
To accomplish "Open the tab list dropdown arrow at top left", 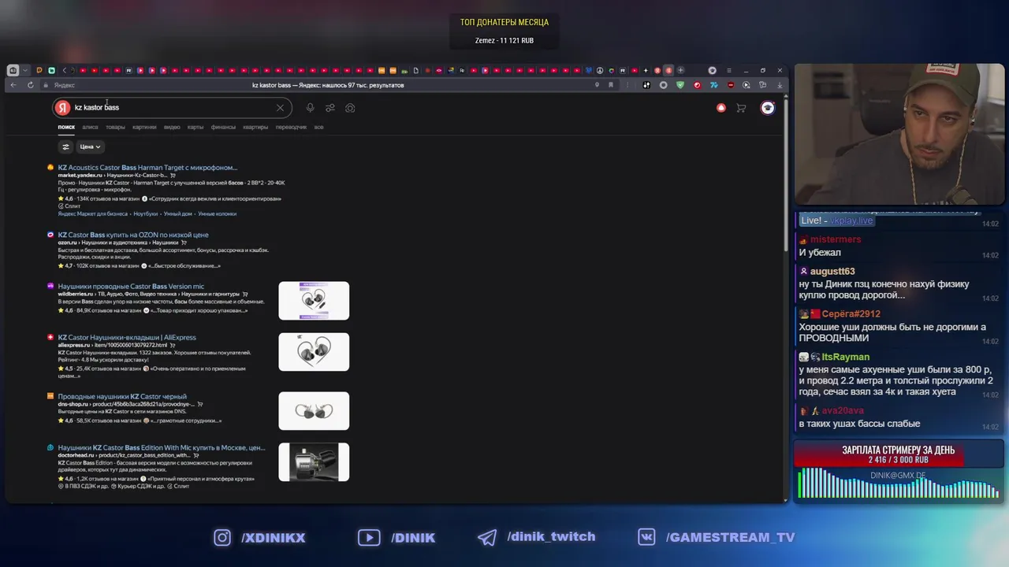I will 25,70.
